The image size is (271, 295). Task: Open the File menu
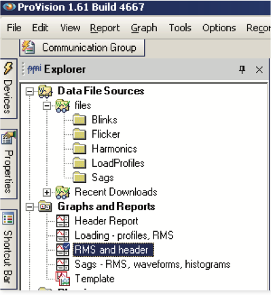click(x=14, y=28)
